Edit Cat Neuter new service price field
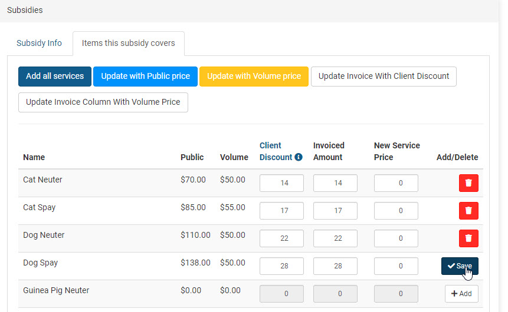508x312 pixels. [396, 183]
